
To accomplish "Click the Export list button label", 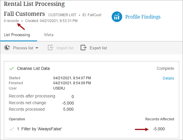I will pos(98,48).
